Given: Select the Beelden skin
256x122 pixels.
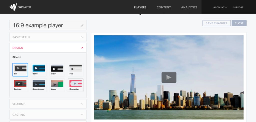Looking at the screenshot, I should (20, 85).
